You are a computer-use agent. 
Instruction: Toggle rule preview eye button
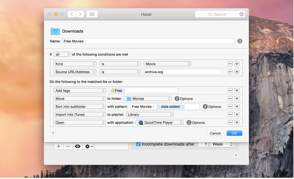tap(78, 146)
